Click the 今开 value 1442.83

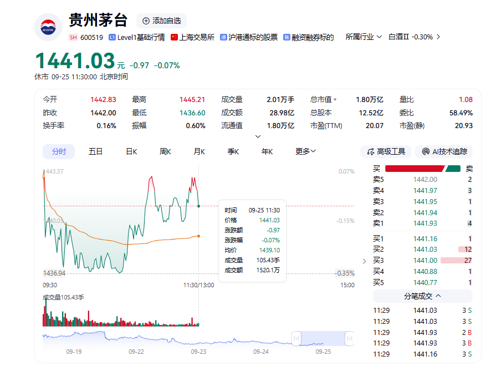103,100
